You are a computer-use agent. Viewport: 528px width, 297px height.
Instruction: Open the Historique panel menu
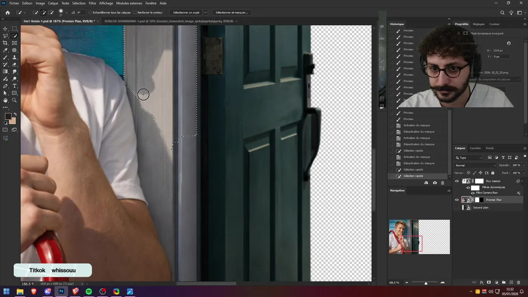[449, 24]
